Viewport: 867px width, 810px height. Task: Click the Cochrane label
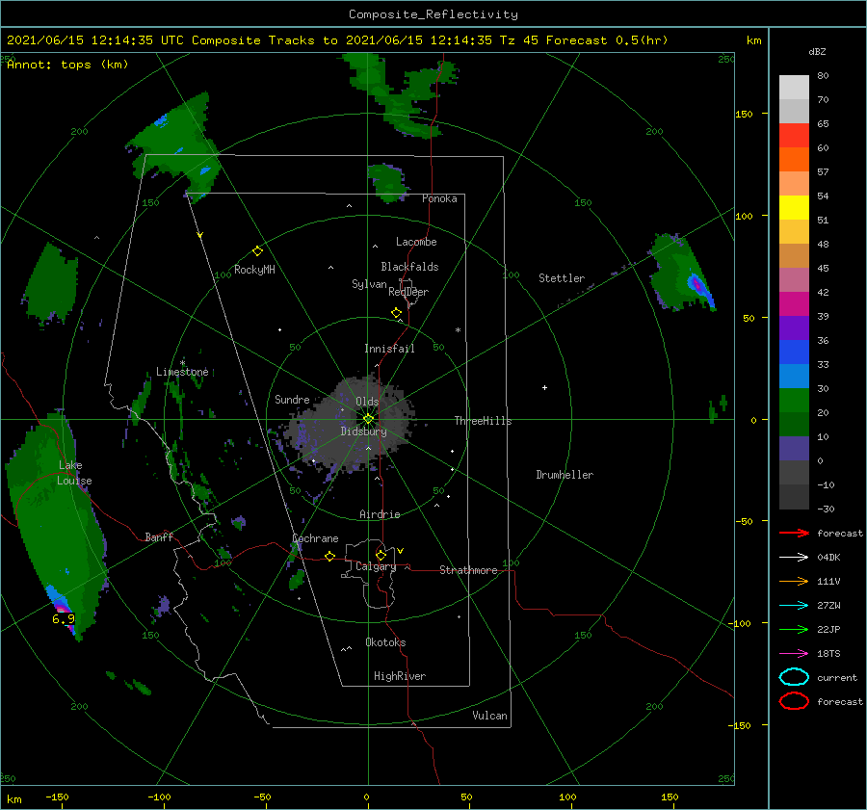[315, 538]
